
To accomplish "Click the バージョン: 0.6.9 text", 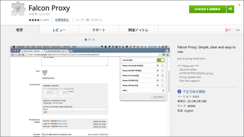I will [188, 97].
